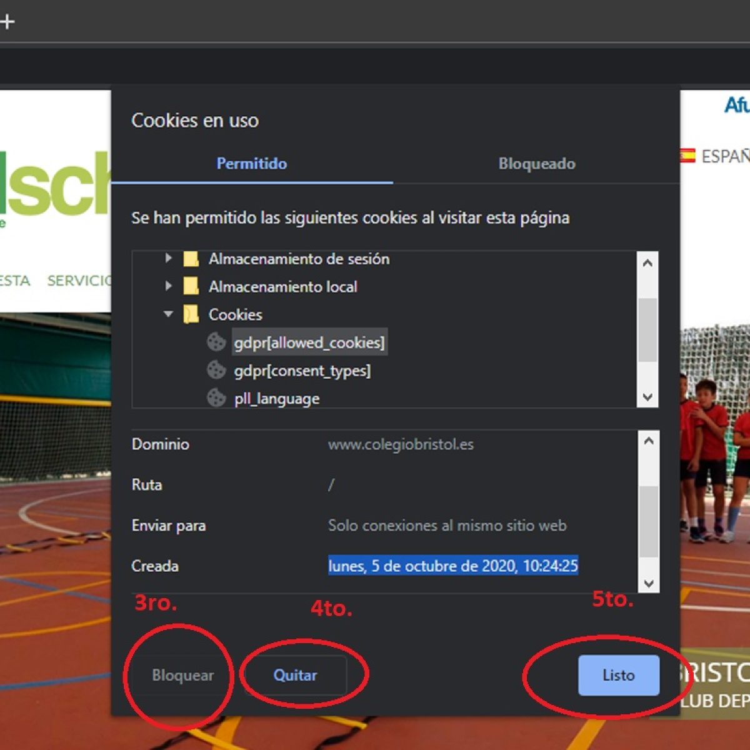This screenshot has height=750, width=750.
Task: Collapse the Cookies folder arrow
Action: coord(167,314)
